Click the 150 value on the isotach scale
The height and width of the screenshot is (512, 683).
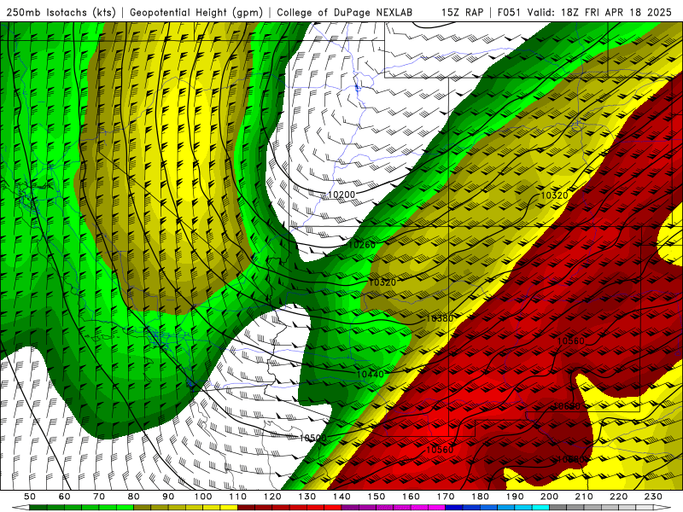click(x=377, y=497)
